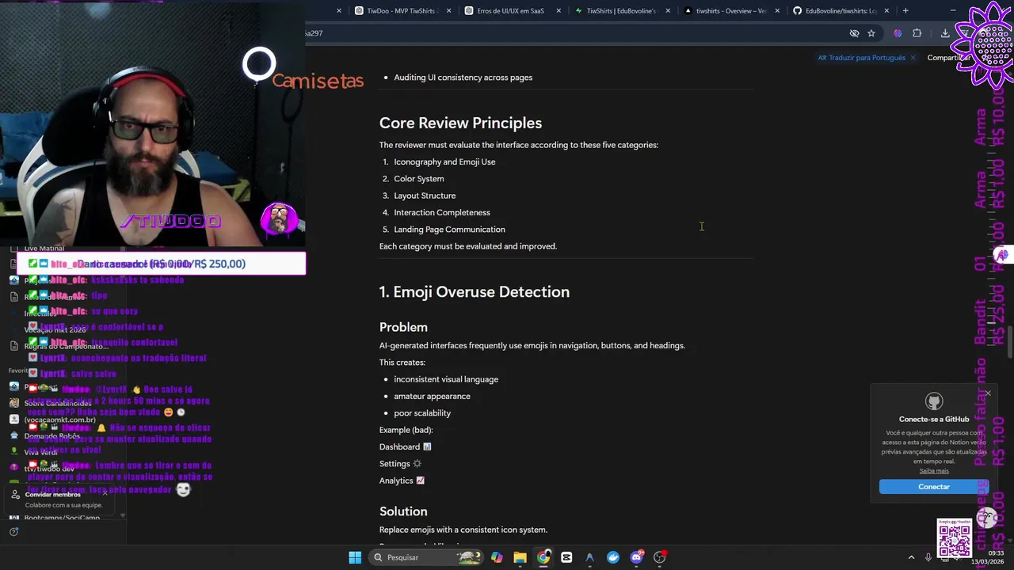Click the Interaction Completeness list item
This screenshot has height=570, width=1014.
coord(442,212)
